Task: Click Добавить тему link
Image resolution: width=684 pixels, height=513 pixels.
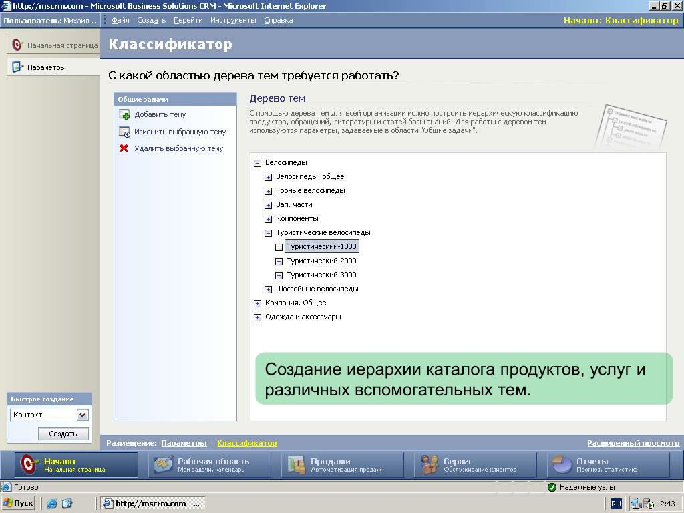Action: tap(160, 114)
